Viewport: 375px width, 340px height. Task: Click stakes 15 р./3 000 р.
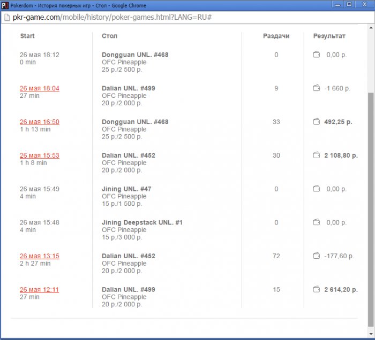(122, 237)
